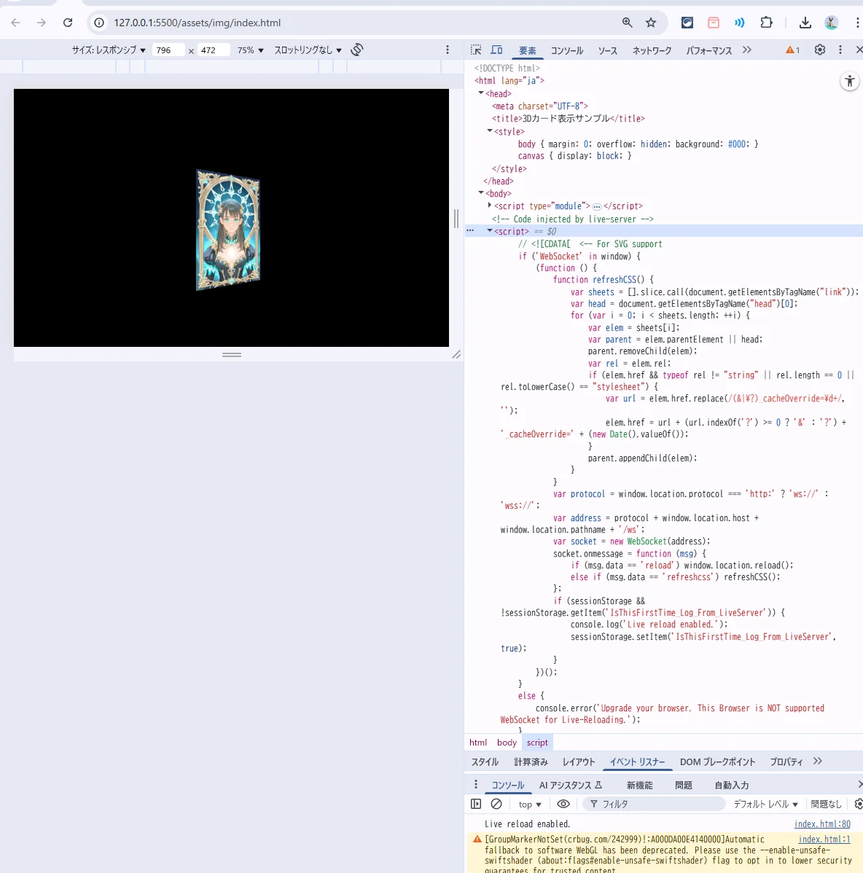The width and height of the screenshot is (863, 873).
Task: Clear the console with the ban icon
Action: pos(496,804)
